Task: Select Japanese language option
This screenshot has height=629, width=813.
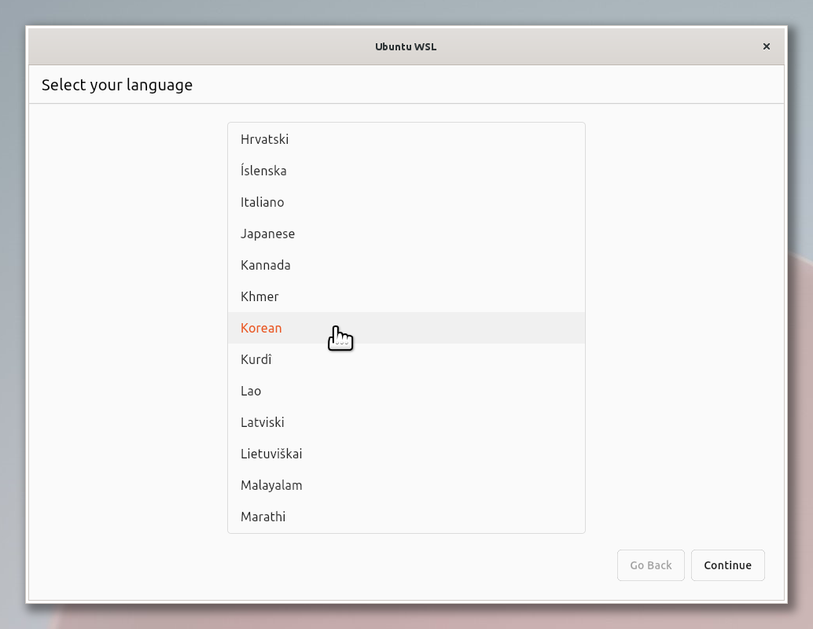Action: [406, 234]
